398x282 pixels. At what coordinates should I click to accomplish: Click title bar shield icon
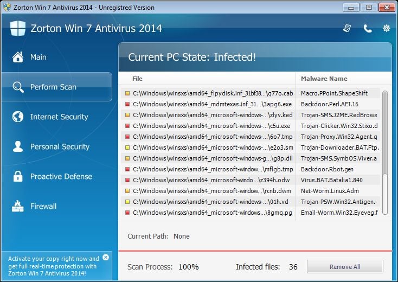click(7, 7)
